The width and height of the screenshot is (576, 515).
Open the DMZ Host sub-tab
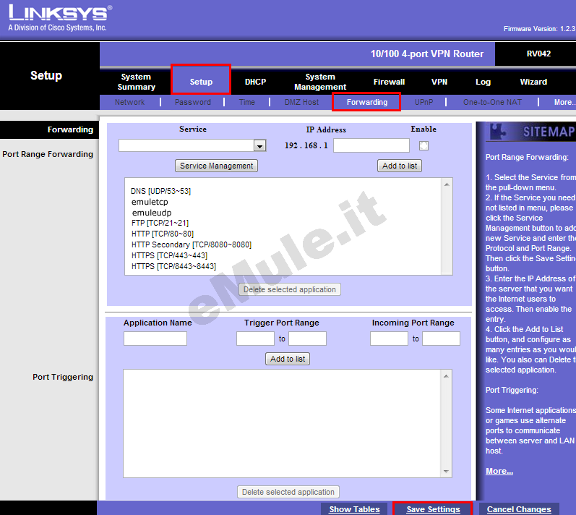point(301,102)
